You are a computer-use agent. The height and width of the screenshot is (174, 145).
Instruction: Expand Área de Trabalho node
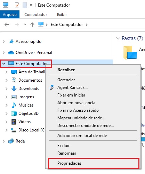[x=7, y=72]
